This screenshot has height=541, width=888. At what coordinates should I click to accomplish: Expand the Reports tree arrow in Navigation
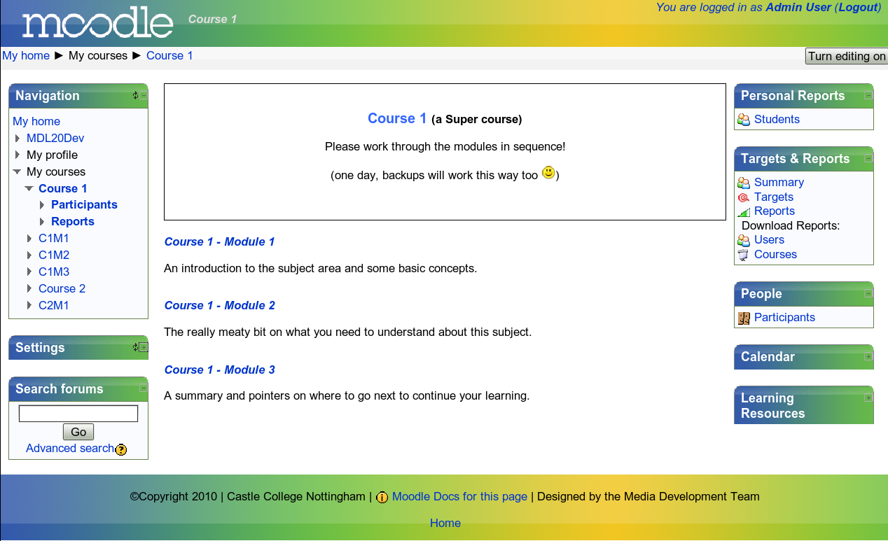point(42,222)
